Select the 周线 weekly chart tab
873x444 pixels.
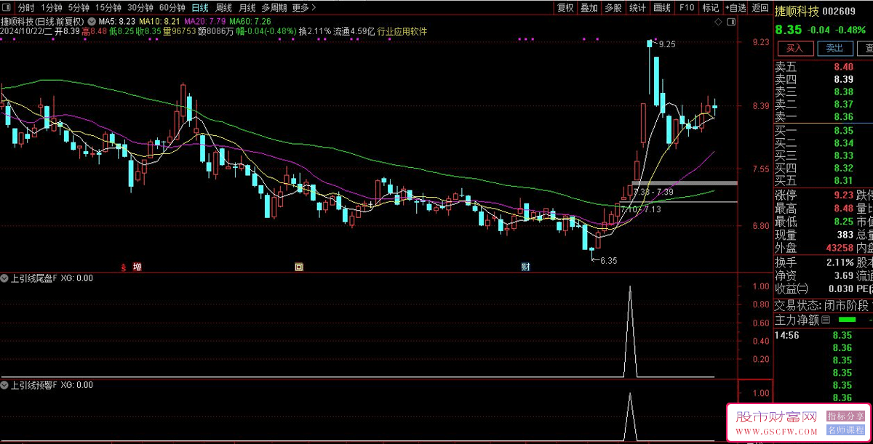click(x=223, y=8)
